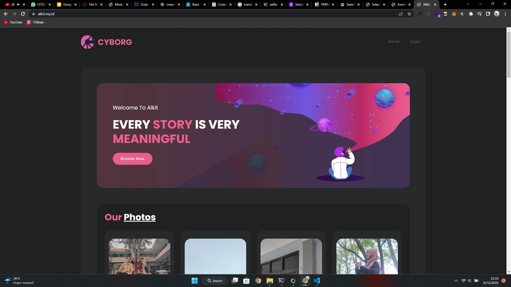Open the MetaMask fox extension icon
The height and width of the screenshot is (287, 511).
pyautogui.click(x=454, y=14)
